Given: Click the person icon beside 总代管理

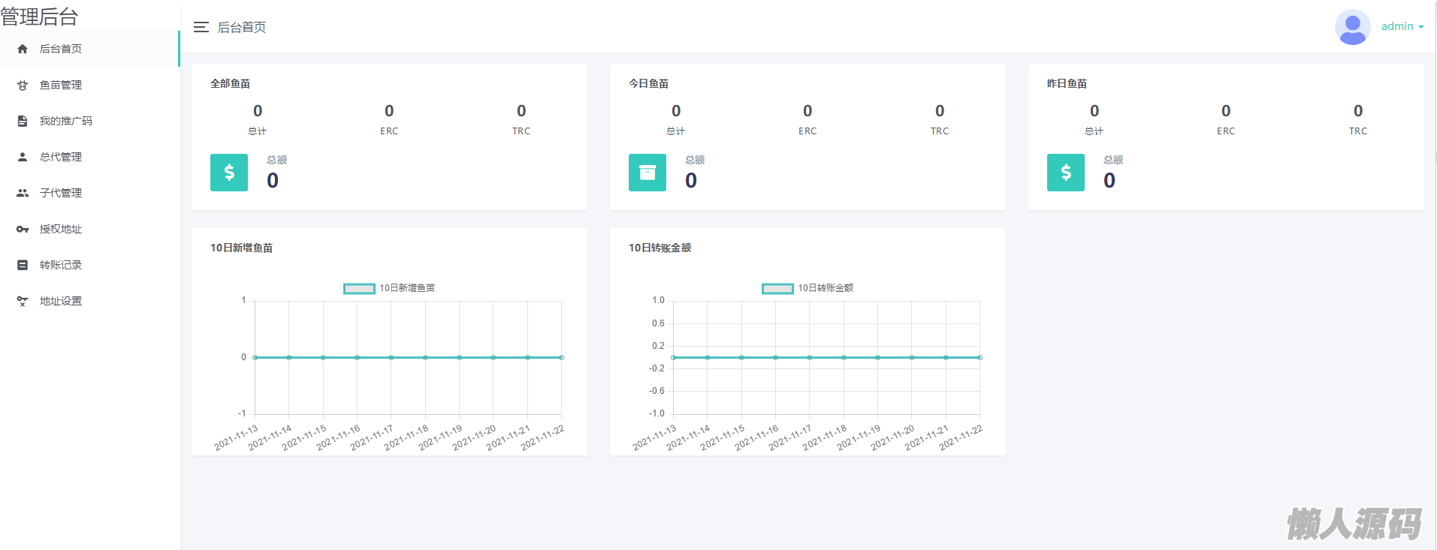Looking at the screenshot, I should 23,157.
